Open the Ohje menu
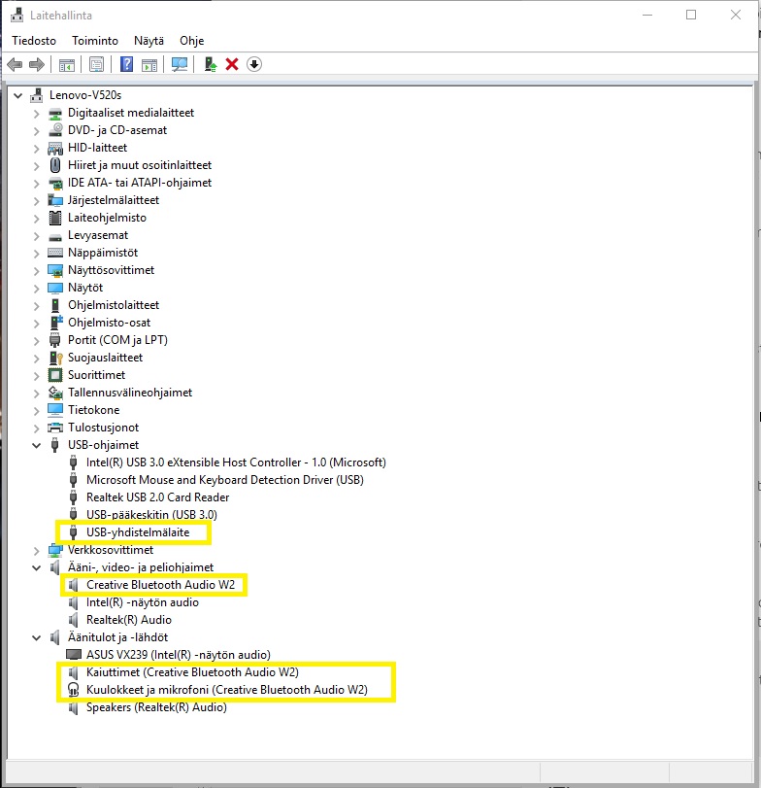761x788 pixels. click(192, 41)
